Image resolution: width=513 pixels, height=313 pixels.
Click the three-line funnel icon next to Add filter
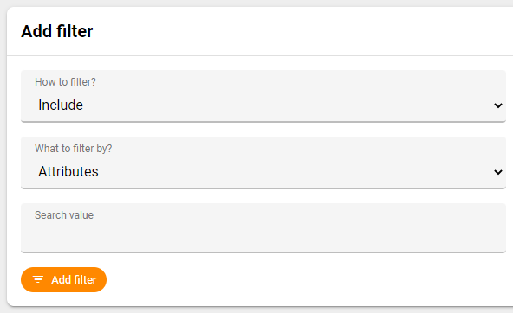[38, 279]
